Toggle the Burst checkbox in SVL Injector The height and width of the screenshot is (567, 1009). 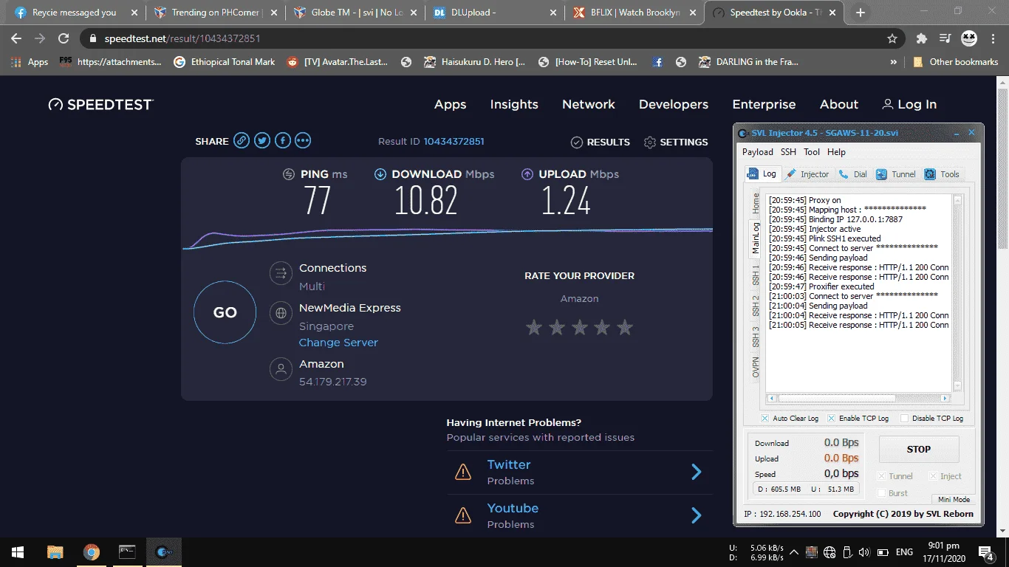(x=881, y=493)
